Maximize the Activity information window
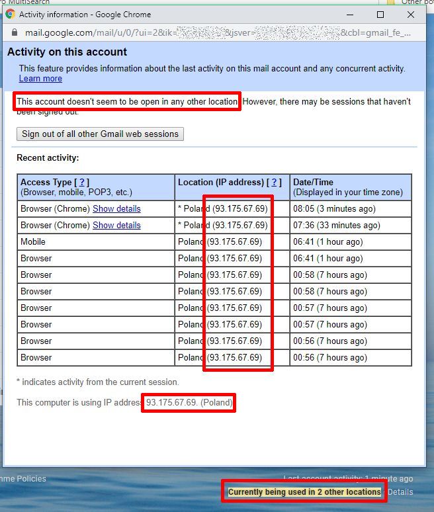434x512 pixels. click(x=380, y=15)
